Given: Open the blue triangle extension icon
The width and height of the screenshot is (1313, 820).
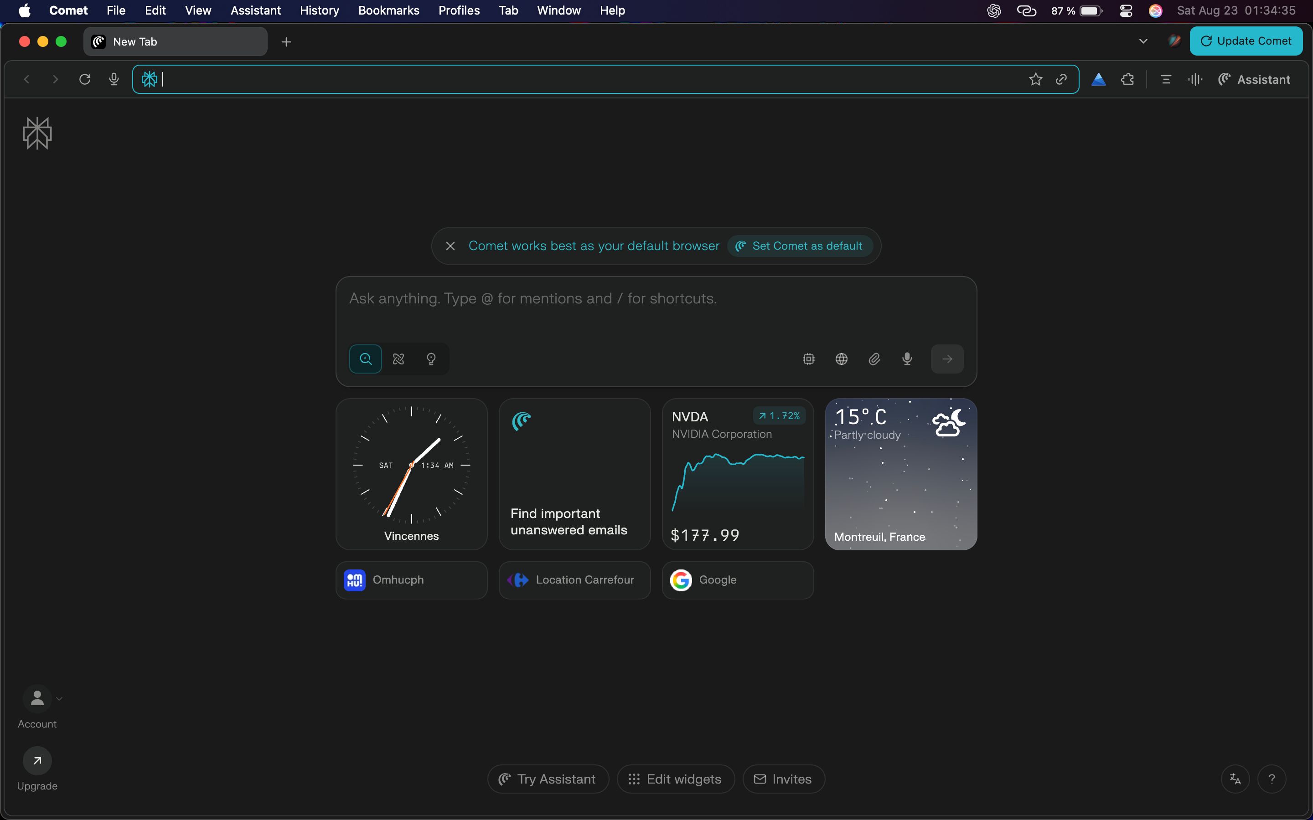Looking at the screenshot, I should [x=1099, y=80].
